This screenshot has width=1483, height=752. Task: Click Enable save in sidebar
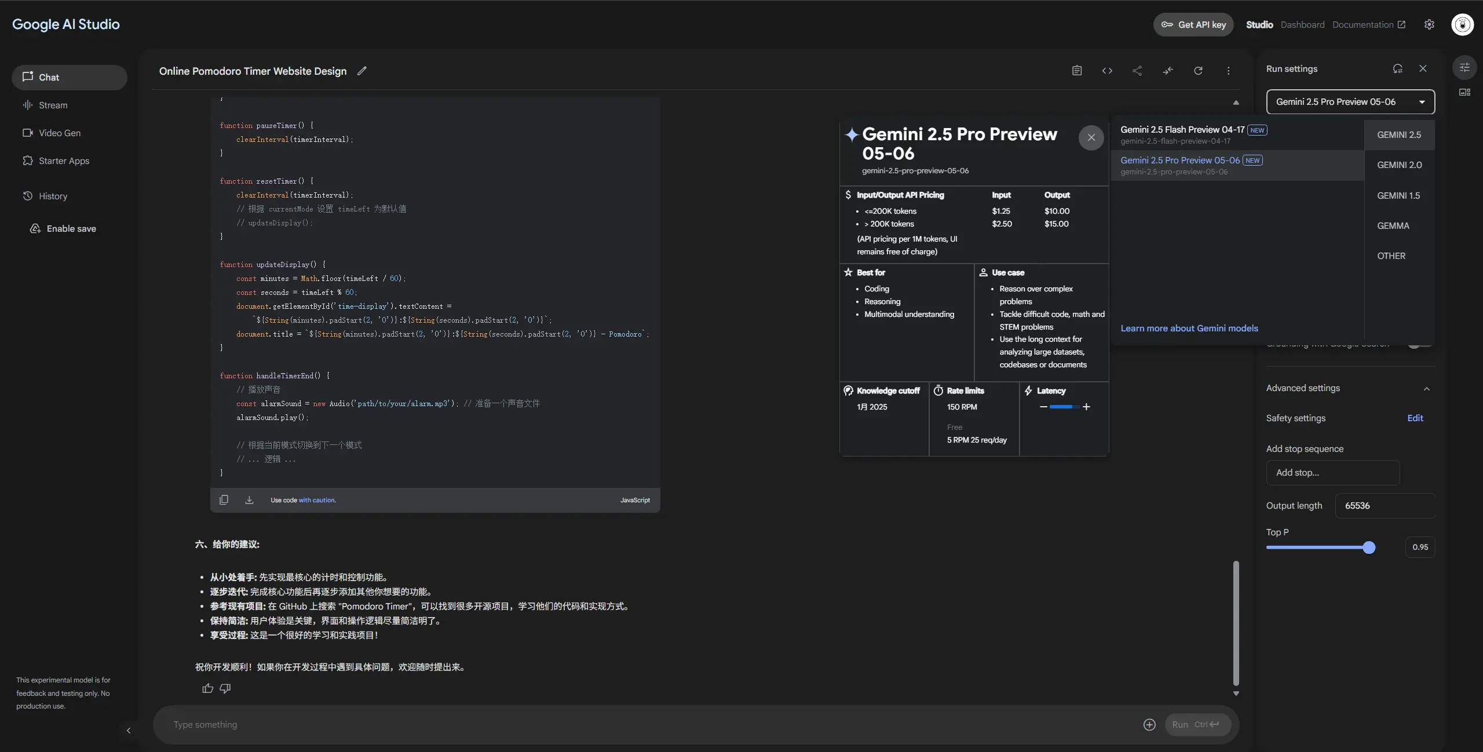point(63,228)
